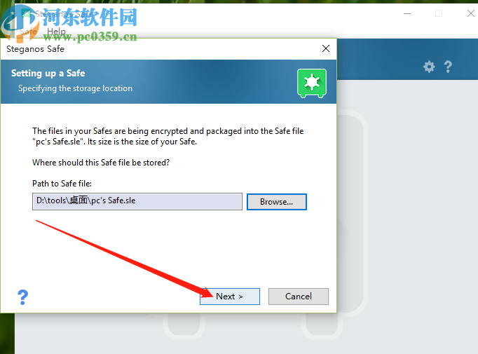
Task: Click the Where should this Safe file be stored text
Action: pos(101,163)
